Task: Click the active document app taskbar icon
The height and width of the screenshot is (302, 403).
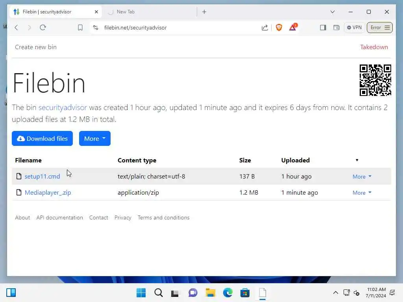Action: tap(263, 293)
